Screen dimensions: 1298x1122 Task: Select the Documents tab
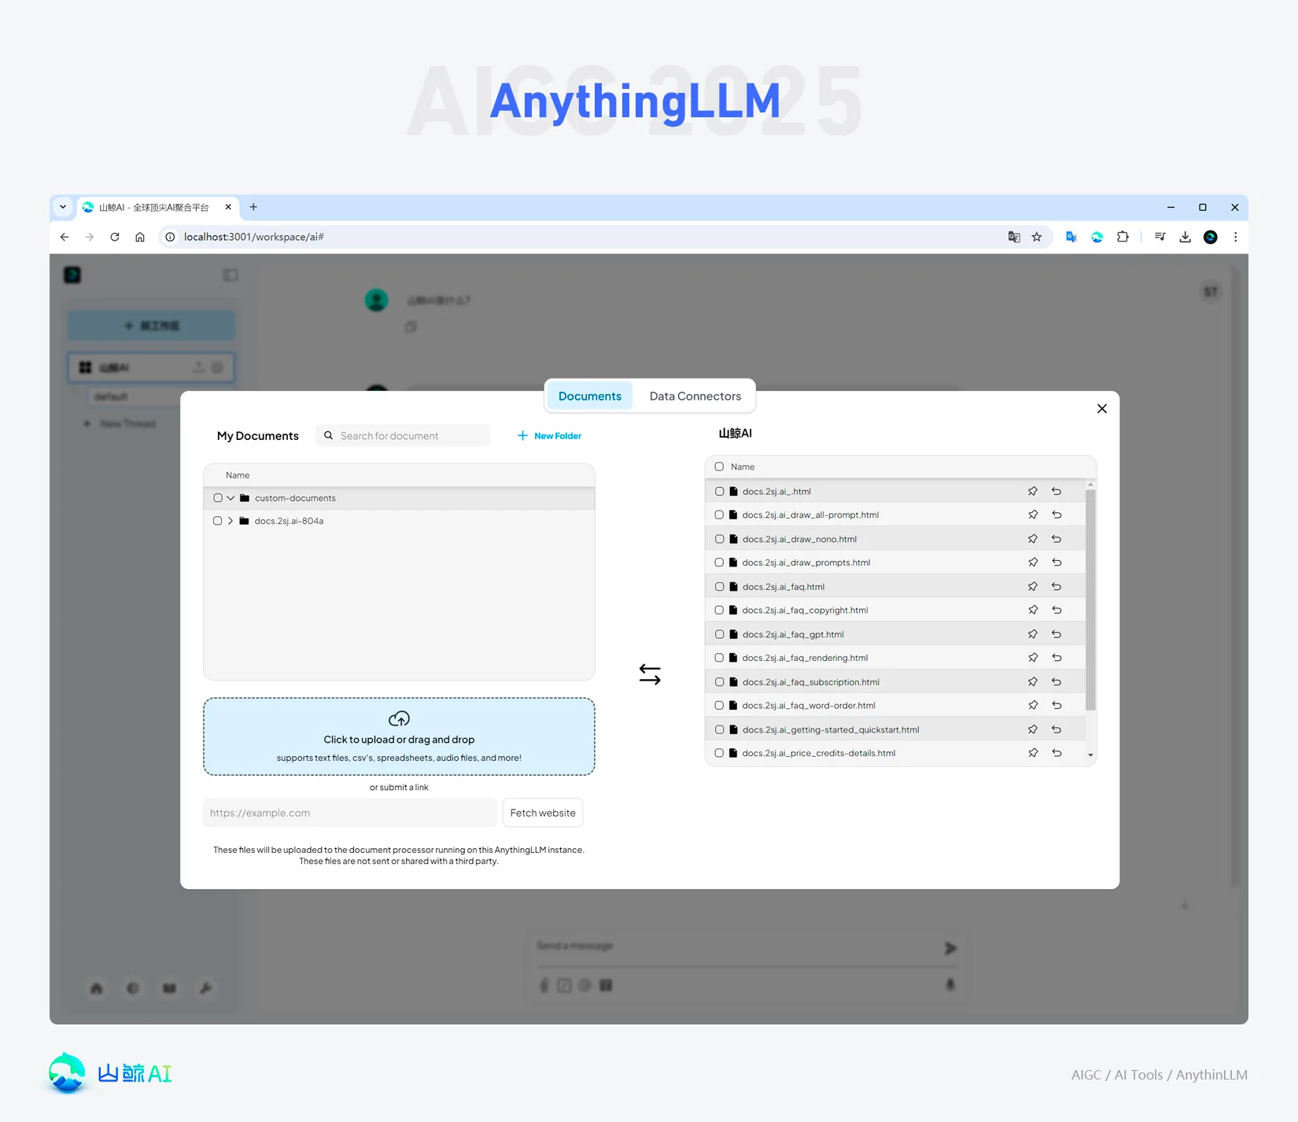[x=589, y=396]
